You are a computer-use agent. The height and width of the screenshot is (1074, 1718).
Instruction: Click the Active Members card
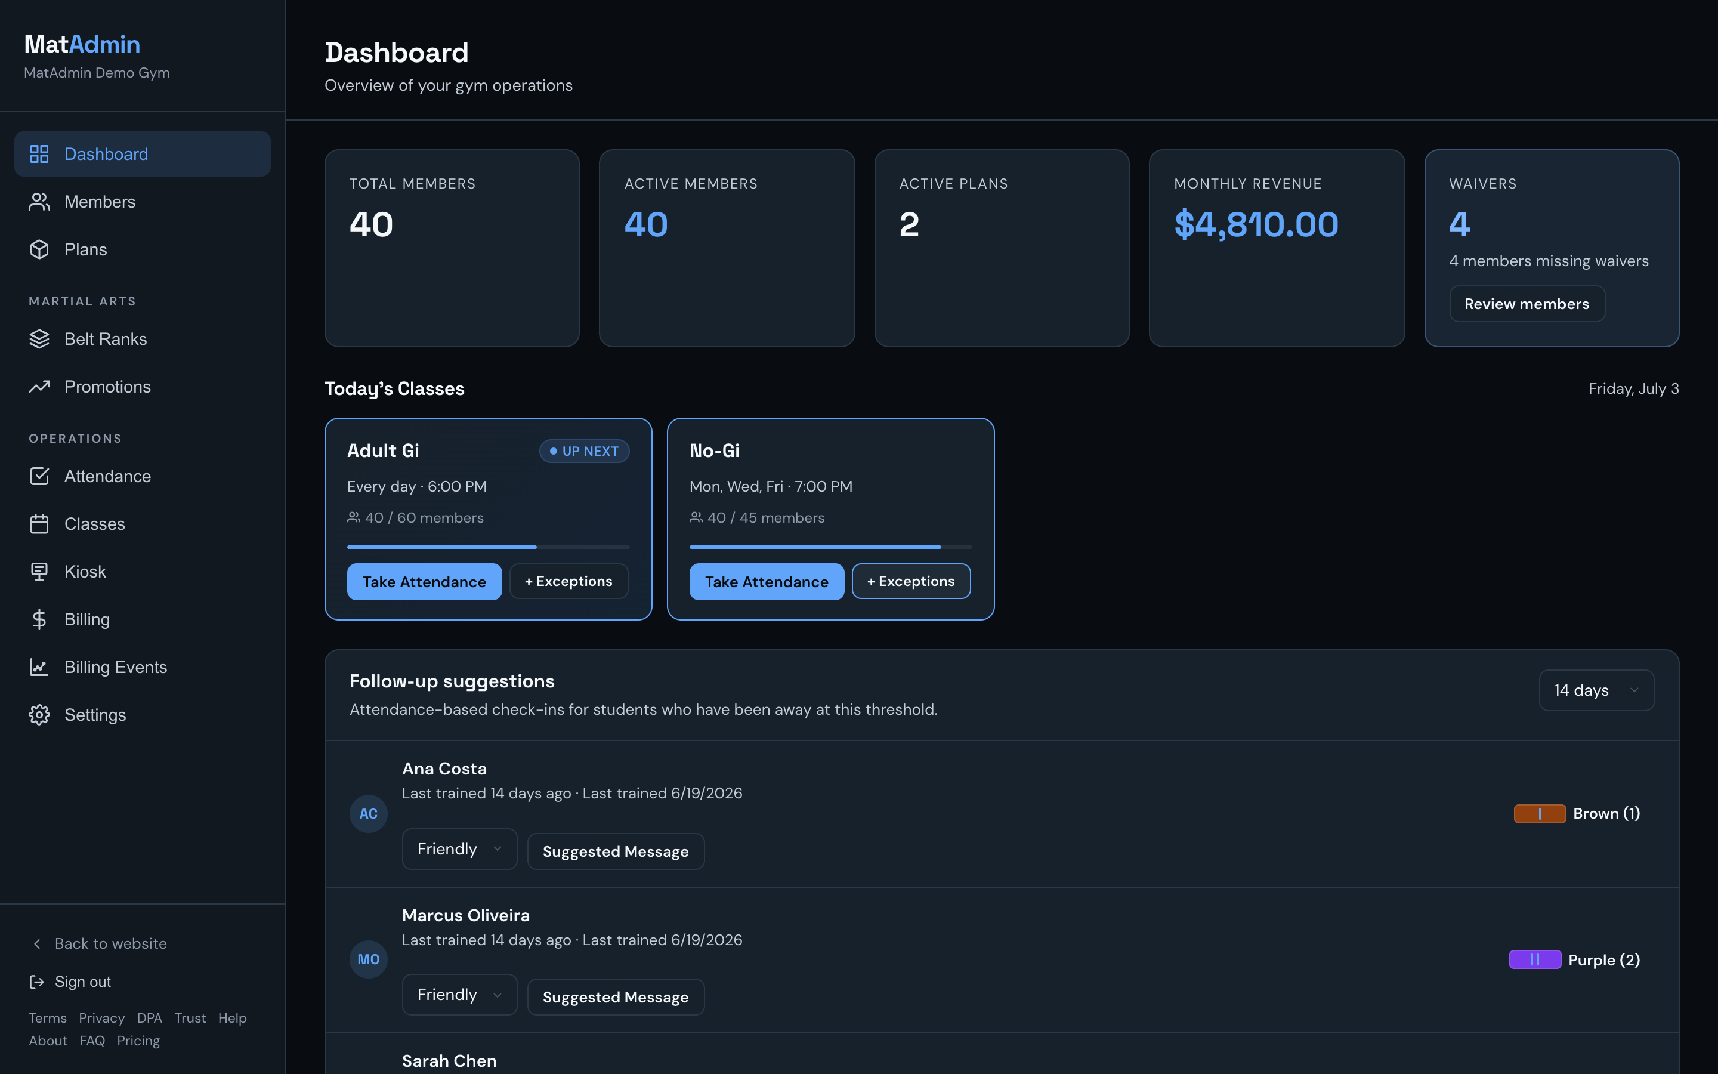(727, 248)
